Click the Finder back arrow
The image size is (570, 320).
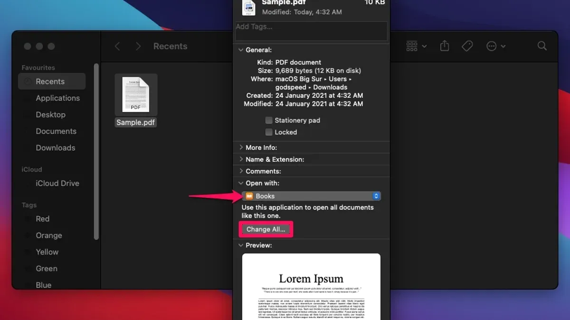click(x=117, y=46)
